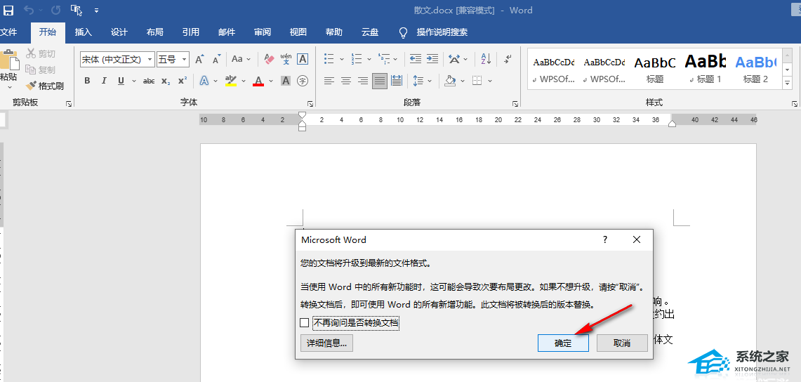801x382 pixels.
Task: Open the 审阅 ribbon tab
Action: click(263, 32)
